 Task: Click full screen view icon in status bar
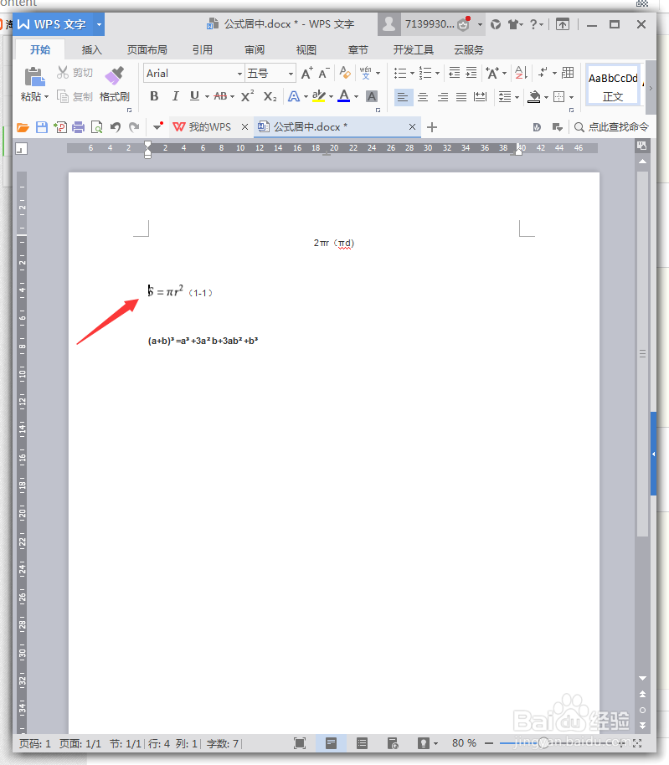coord(300,743)
